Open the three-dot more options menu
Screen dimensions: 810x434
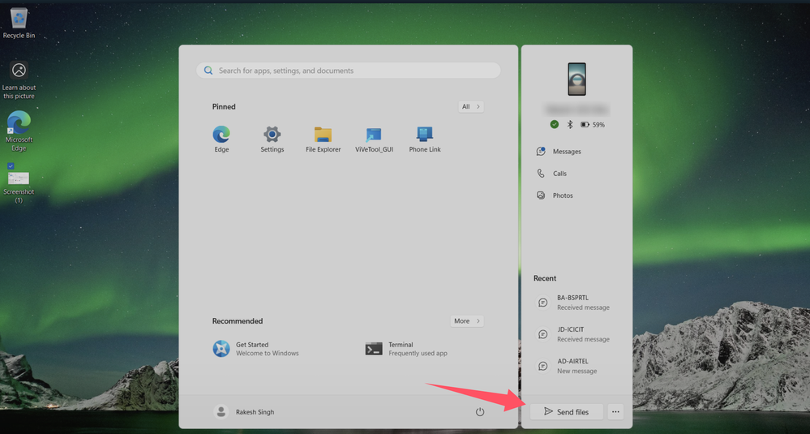pos(615,412)
